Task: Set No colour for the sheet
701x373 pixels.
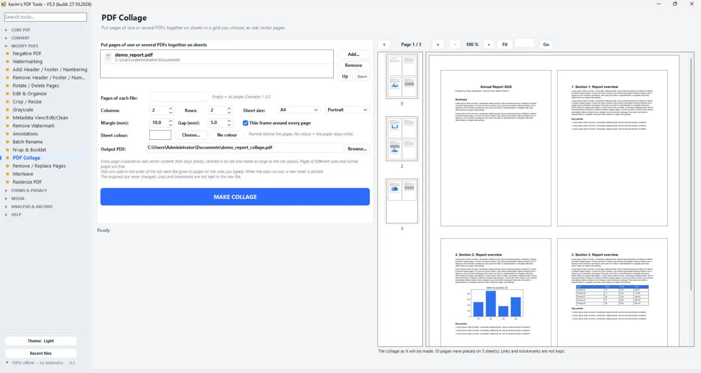Action: [227, 135]
